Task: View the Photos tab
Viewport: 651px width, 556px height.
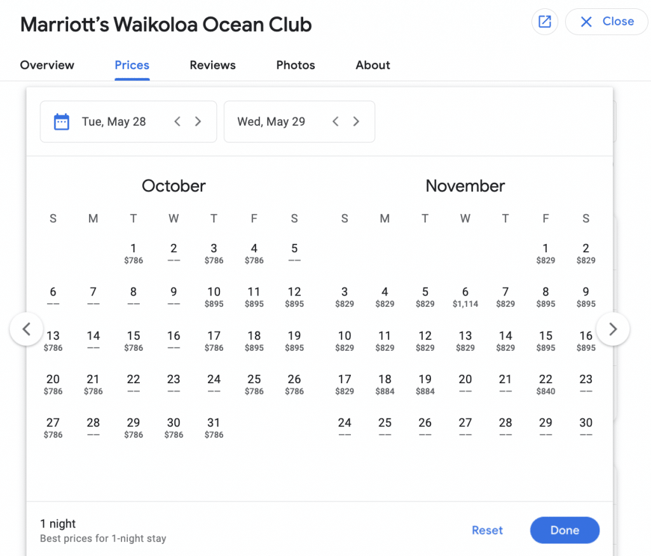Action: pos(296,65)
